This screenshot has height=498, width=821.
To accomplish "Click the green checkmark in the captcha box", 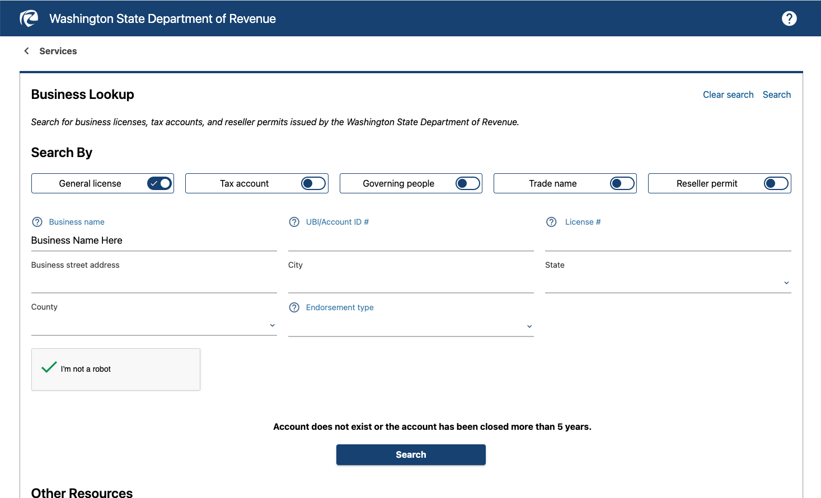I will pyautogui.click(x=49, y=367).
